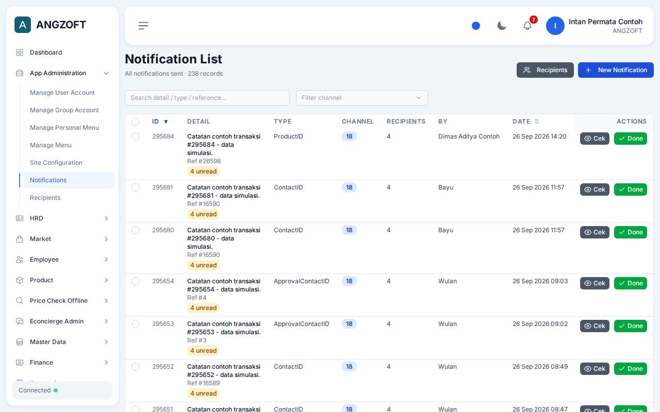Click Done button for row 295681

coord(631,190)
